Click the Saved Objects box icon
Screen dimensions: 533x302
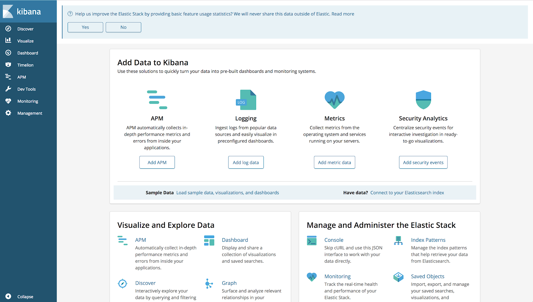coord(398,277)
